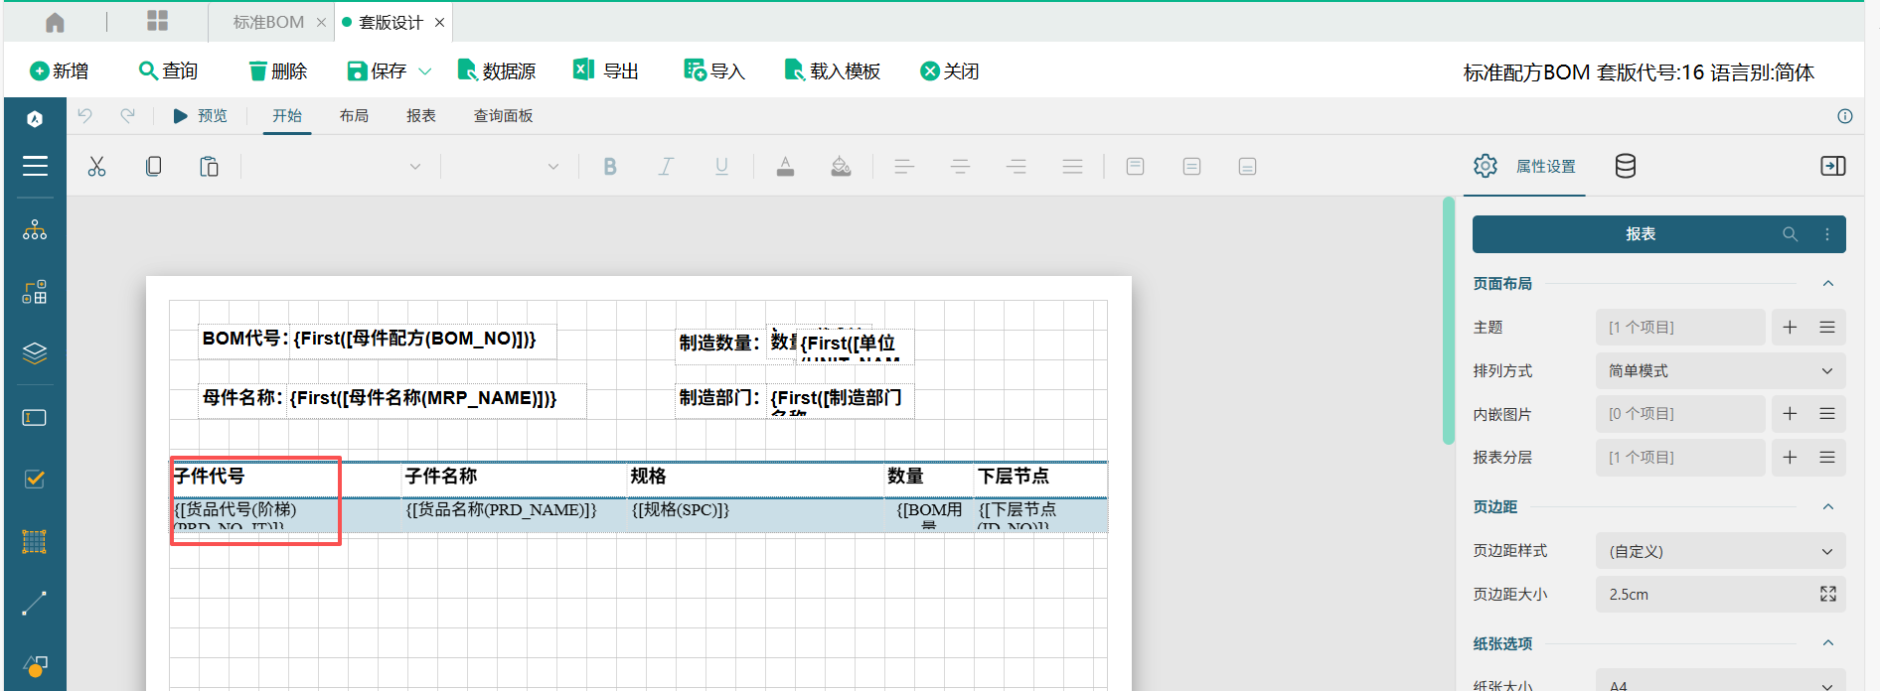Click the 载入模板 button

[x=833, y=71]
